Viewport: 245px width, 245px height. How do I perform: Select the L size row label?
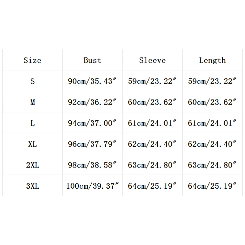coord(32,123)
